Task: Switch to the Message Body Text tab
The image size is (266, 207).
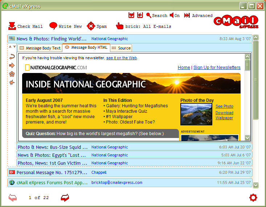Action: point(40,48)
